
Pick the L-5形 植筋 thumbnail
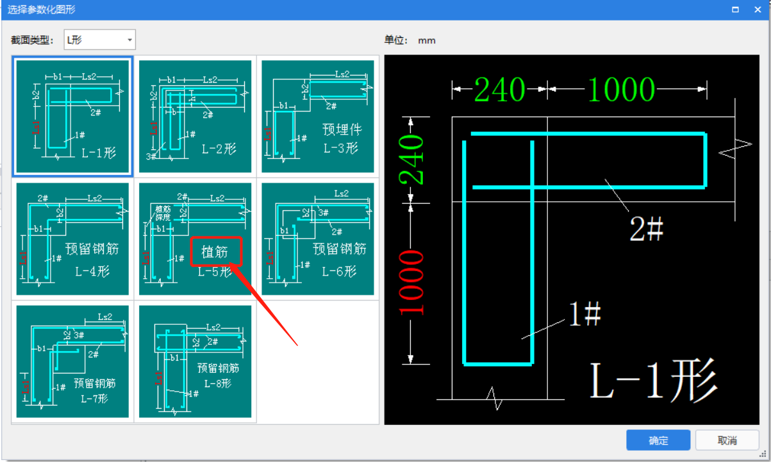point(195,239)
